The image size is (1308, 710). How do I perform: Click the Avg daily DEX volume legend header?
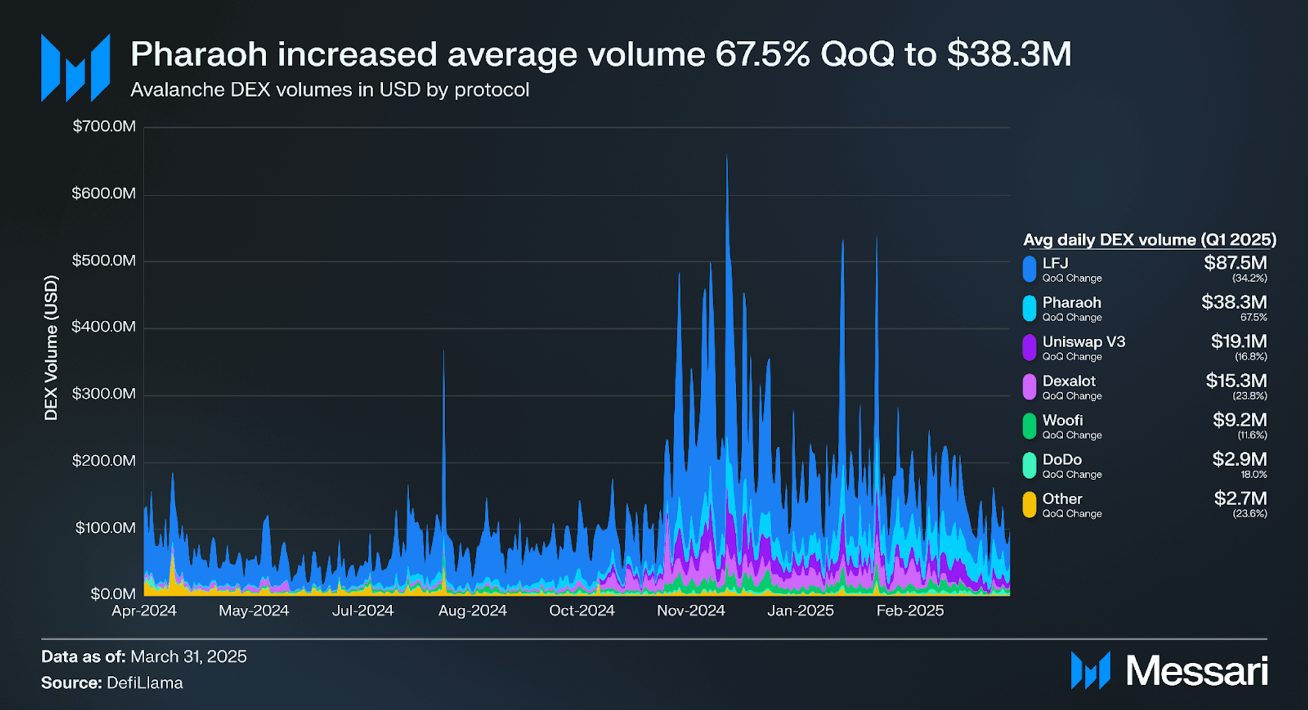tap(1150, 240)
